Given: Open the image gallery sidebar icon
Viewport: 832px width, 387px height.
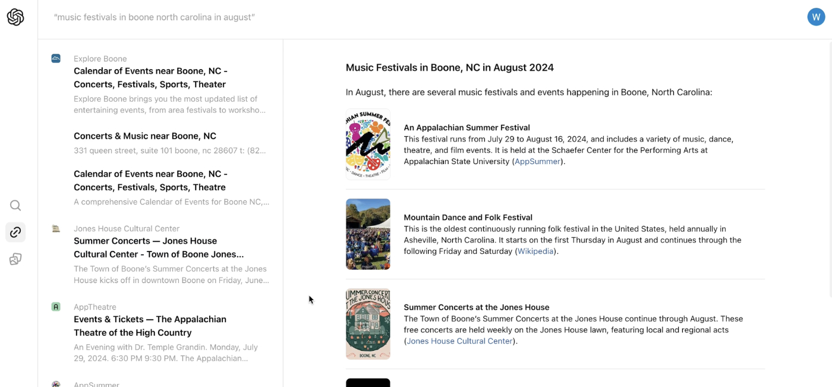Looking at the screenshot, I should point(15,259).
